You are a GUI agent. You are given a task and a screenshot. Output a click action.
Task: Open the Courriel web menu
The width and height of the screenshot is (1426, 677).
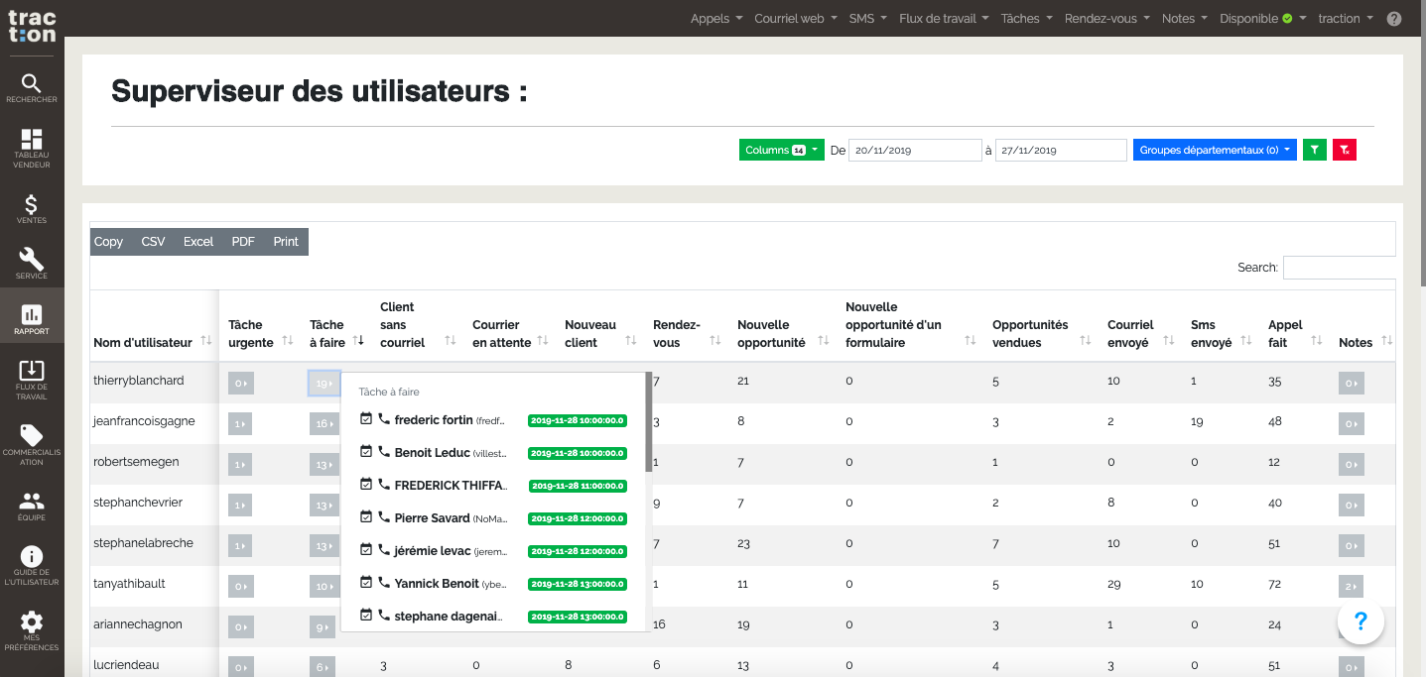[x=796, y=19]
